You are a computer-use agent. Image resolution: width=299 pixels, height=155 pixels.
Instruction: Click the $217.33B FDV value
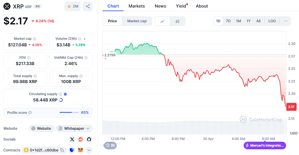[x=25, y=63]
